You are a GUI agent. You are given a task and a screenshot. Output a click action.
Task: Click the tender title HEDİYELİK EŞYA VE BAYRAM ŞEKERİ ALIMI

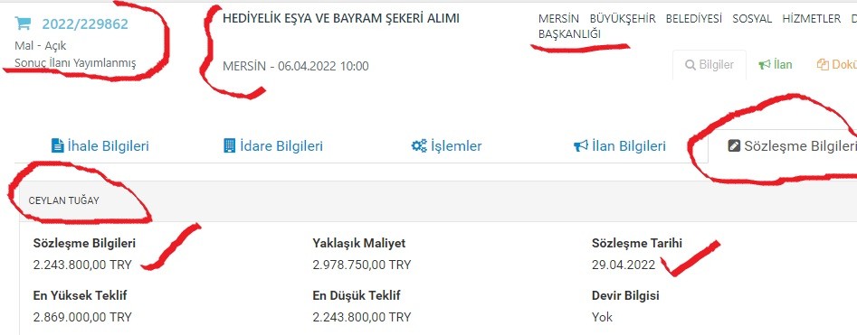341,18
